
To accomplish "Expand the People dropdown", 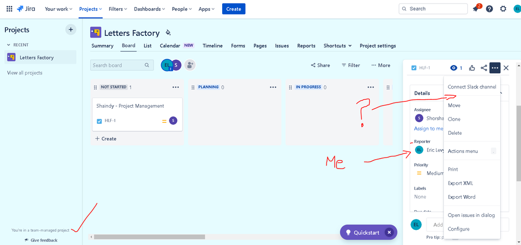I will 182,9.
